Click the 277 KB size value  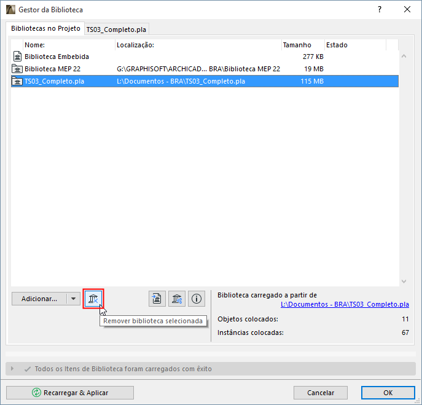(313, 57)
